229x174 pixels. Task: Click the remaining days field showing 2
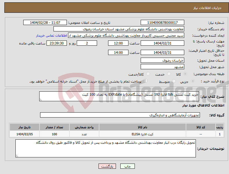[x=87, y=43]
